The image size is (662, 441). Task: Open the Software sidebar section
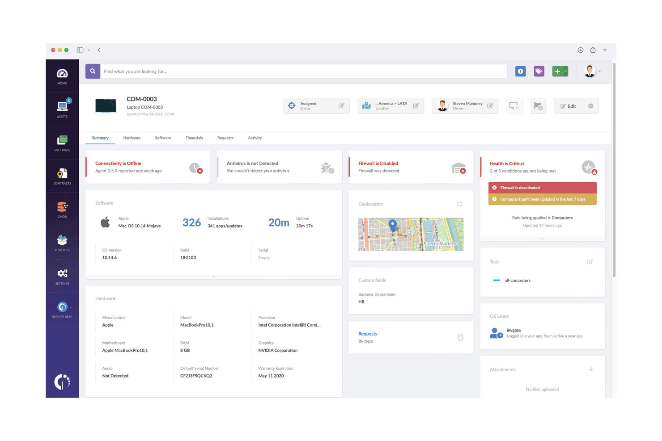tap(62, 143)
